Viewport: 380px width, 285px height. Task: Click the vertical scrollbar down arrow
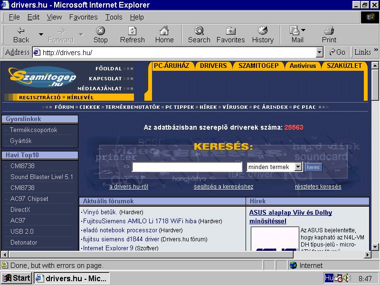point(375,247)
